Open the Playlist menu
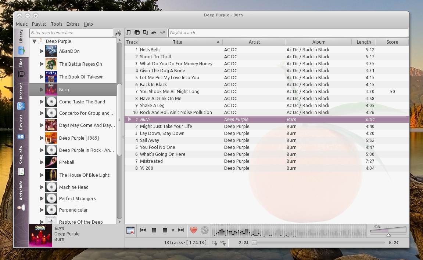The width and height of the screenshot is (423, 260). click(x=39, y=24)
